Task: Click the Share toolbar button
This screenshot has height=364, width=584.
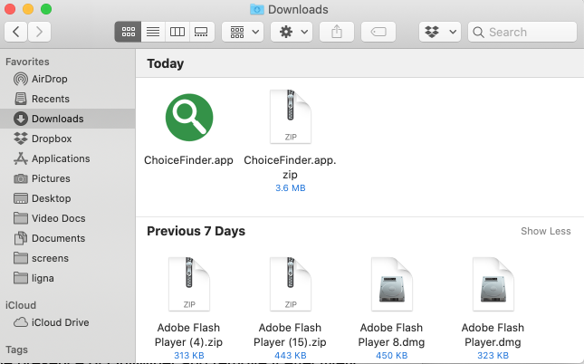Action: point(338,32)
